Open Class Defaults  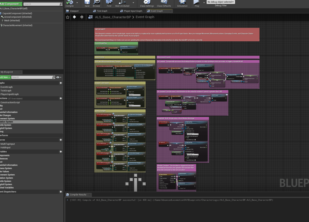(x=164, y=2)
